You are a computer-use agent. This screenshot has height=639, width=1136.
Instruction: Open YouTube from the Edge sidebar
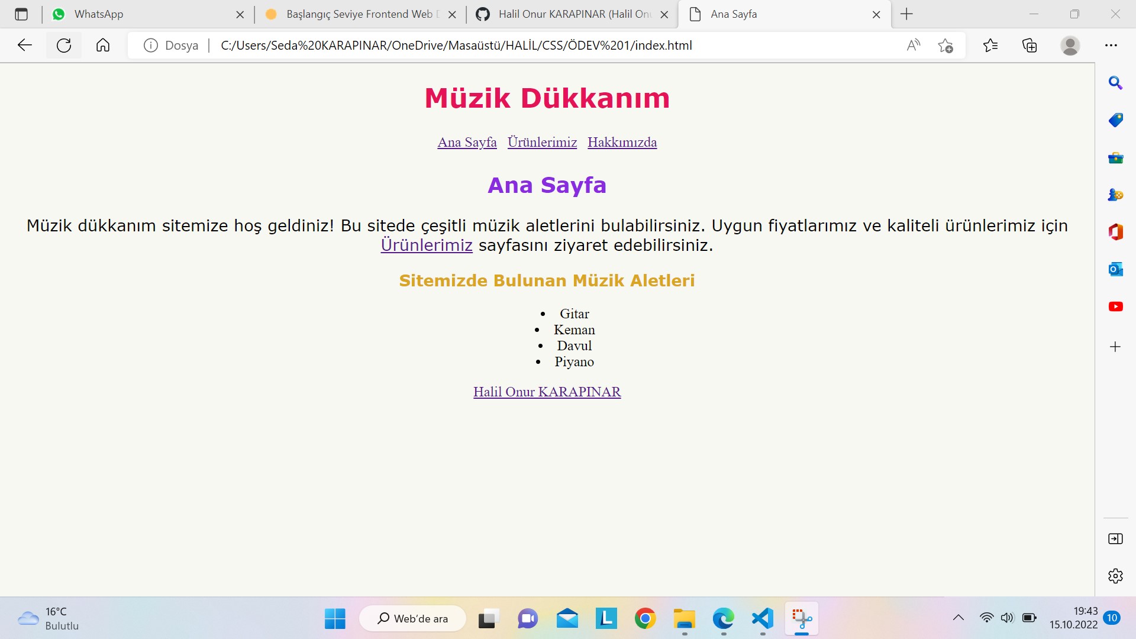[x=1116, y=306]
